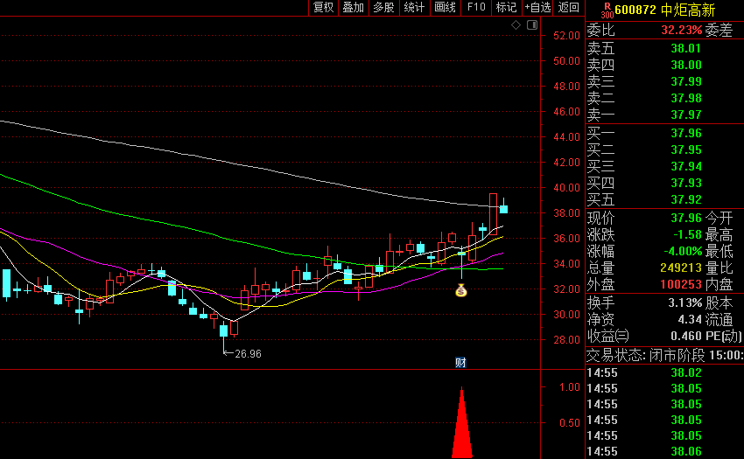Click the 委比 32.23% value

click(681, 31)
